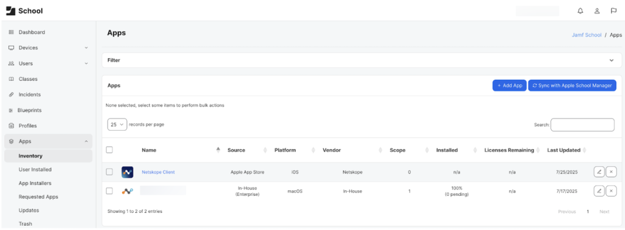The image size is (625, 230).
Task: Sort by Source column arrows
Action: click(265, 150)
